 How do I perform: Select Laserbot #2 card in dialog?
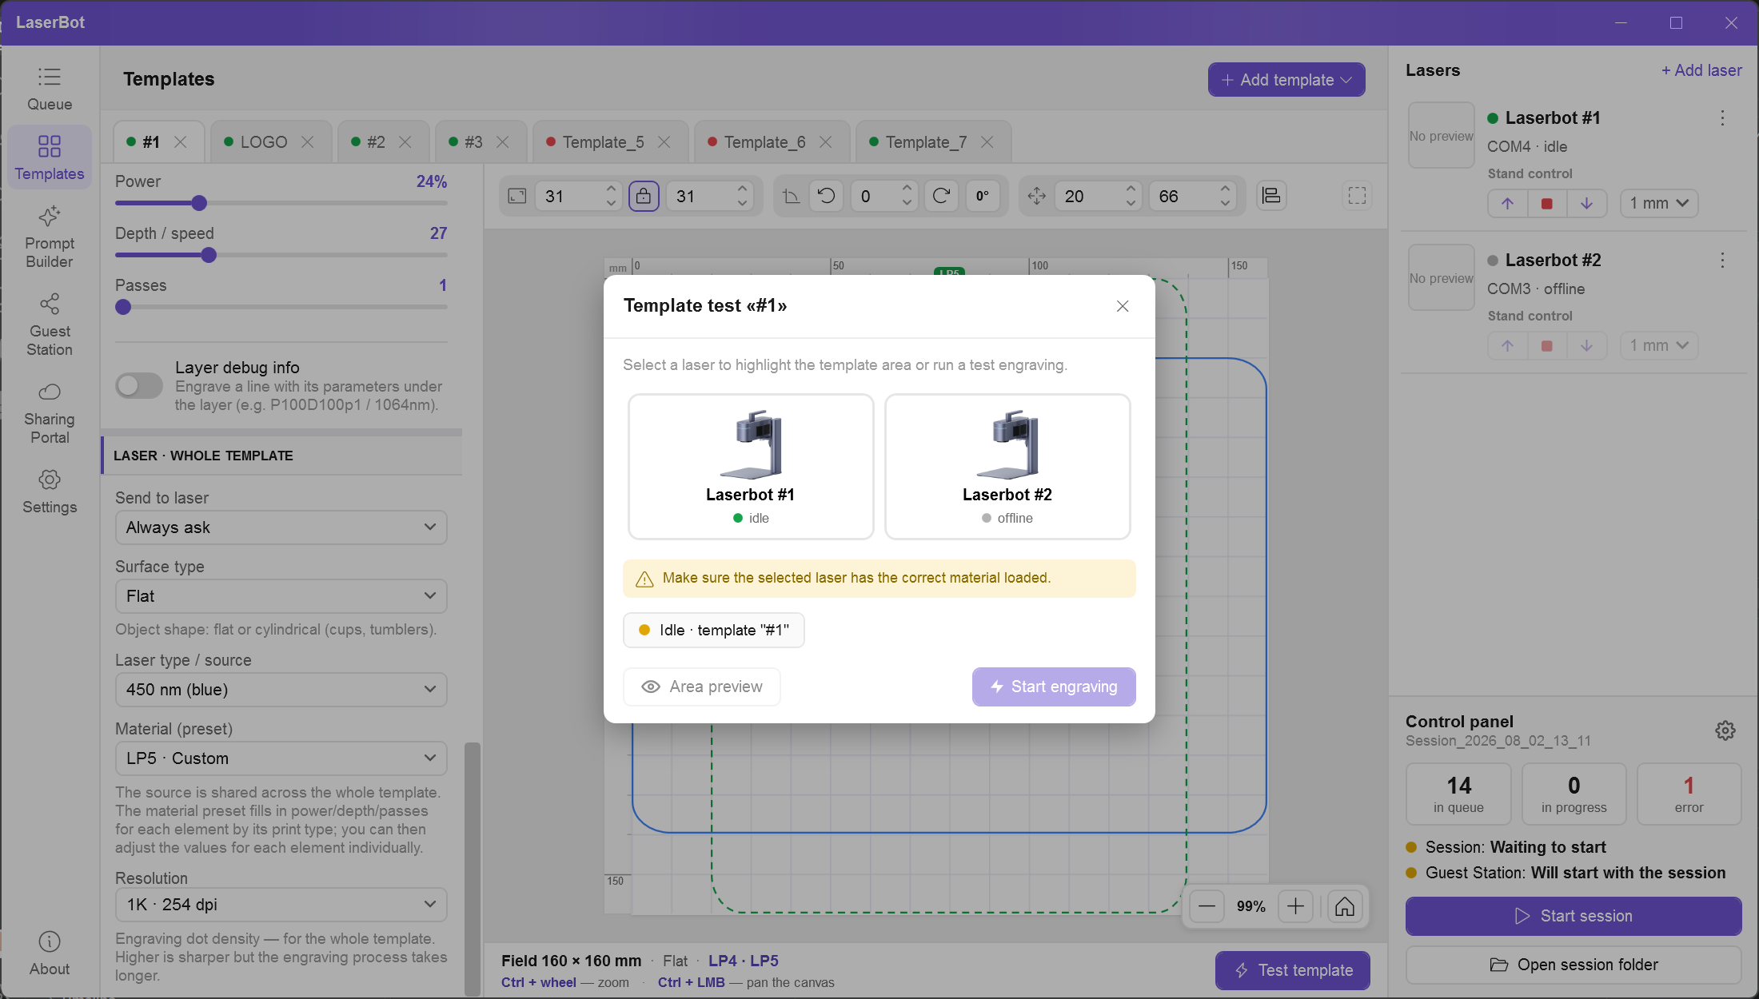[x=1007, y=467]
